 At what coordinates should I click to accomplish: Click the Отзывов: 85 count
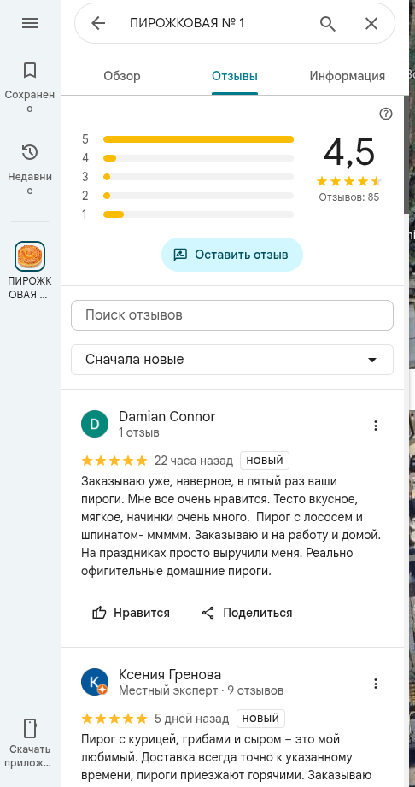click(349, 197)
